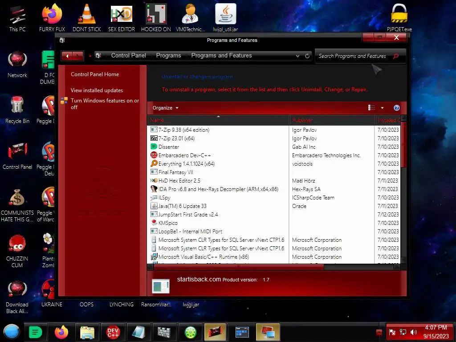Viewport: 456px width, 342px height.
Task: Open the firewall bricks taskbar icon
Action: click(164, 332)
